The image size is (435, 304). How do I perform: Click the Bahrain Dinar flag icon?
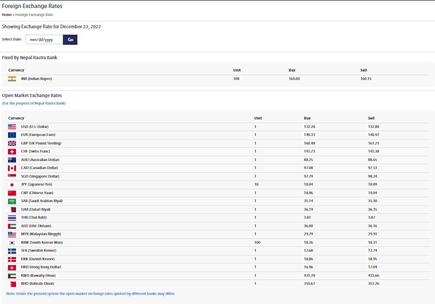point(12,283)
